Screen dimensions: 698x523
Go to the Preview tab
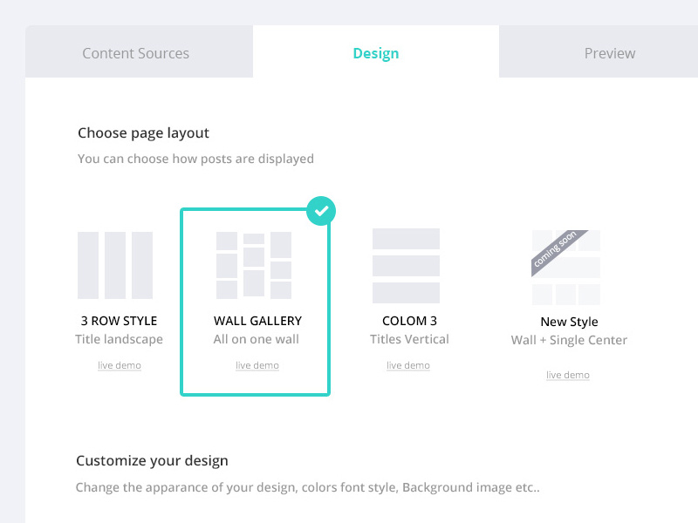point(609,53)
